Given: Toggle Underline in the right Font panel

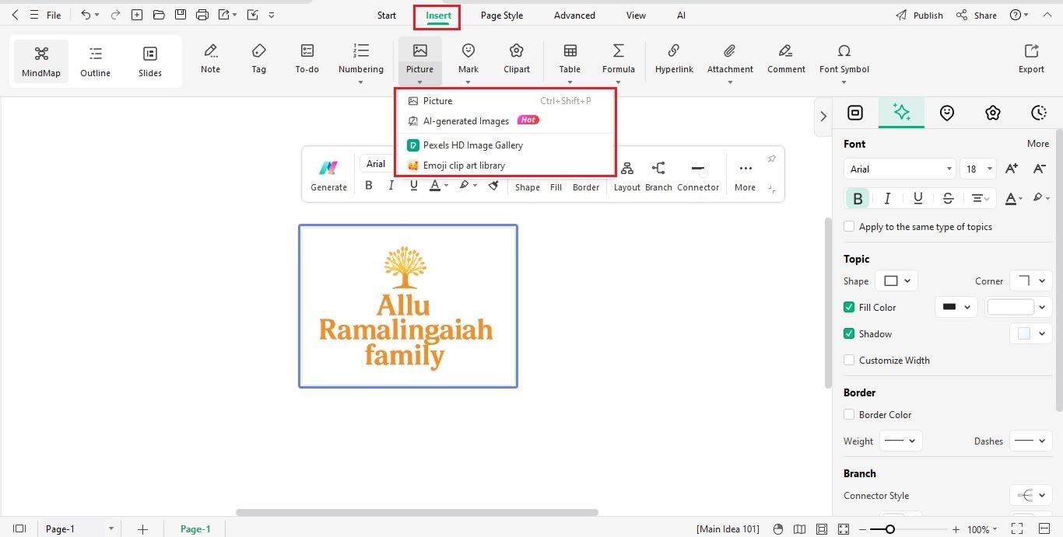Looking at the screenshot, I should 917,198.
